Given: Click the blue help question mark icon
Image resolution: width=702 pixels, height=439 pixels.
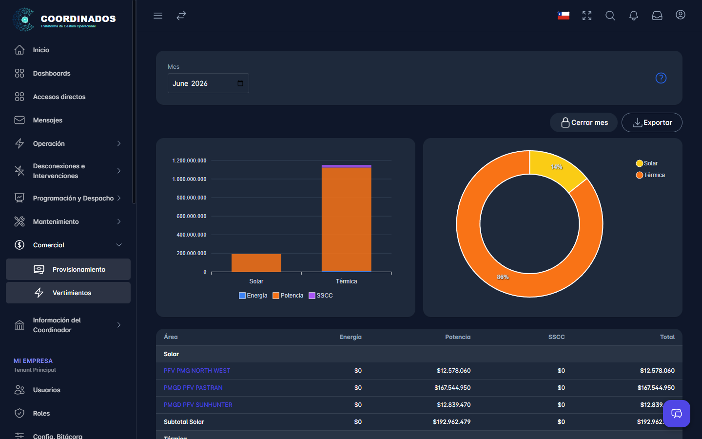Looking at the screenshot, I should click(661, 78).
